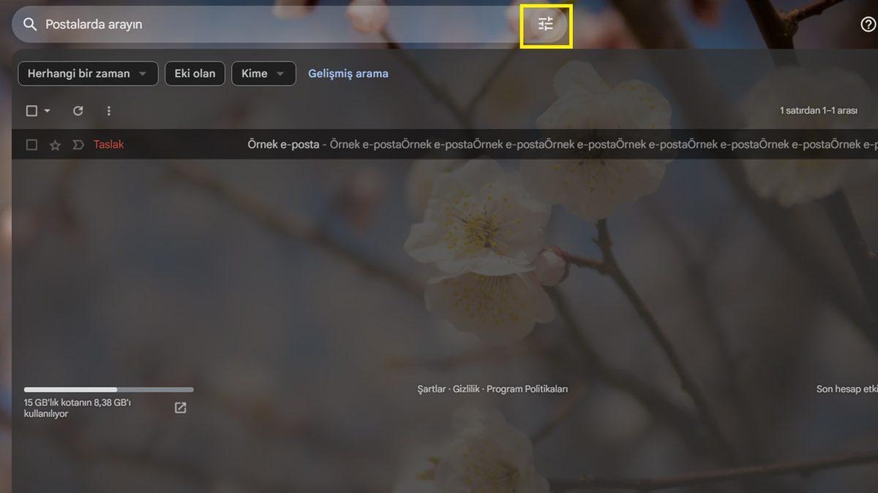Open the 'Gelişmiş arama' link
Screen dimensions: 878x493
(348, 74)
